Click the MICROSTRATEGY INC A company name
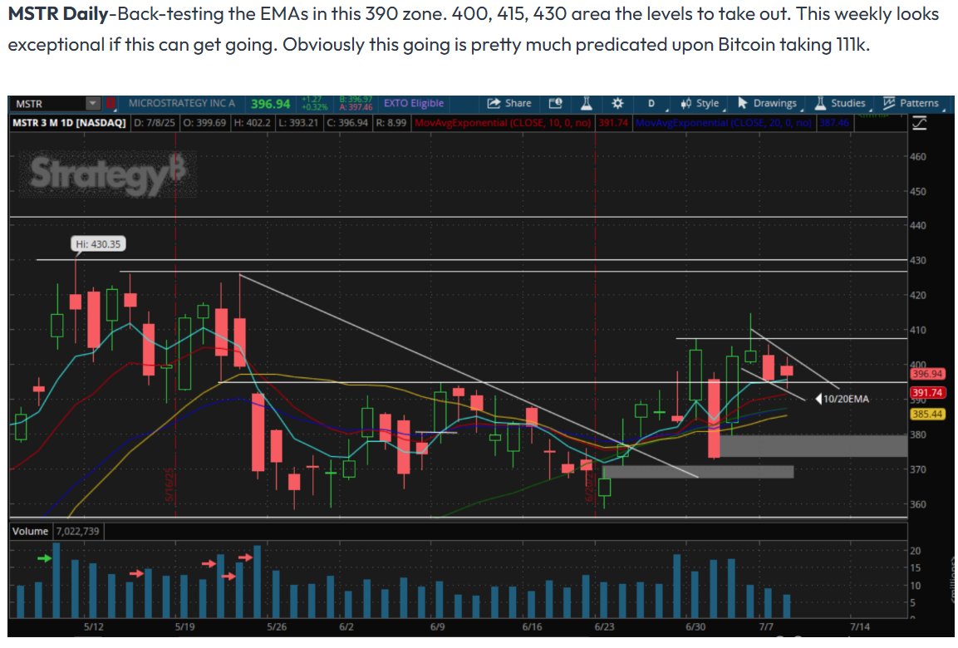Screen dimensions: 958x648 tap(182, 103)
